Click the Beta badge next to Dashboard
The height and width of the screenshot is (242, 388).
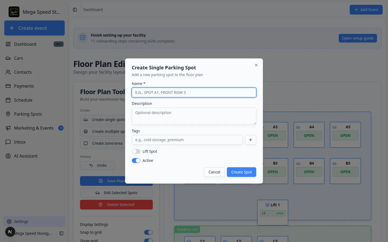click(x=58, y=44)
